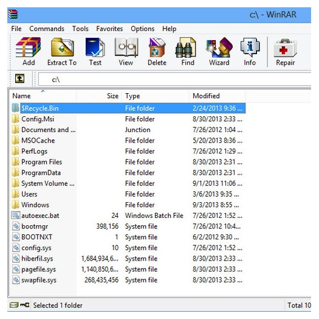Sort by the Name column header
Image resolution: width=319 pixels, height=319 pixels.
click(x=43, y=96)
